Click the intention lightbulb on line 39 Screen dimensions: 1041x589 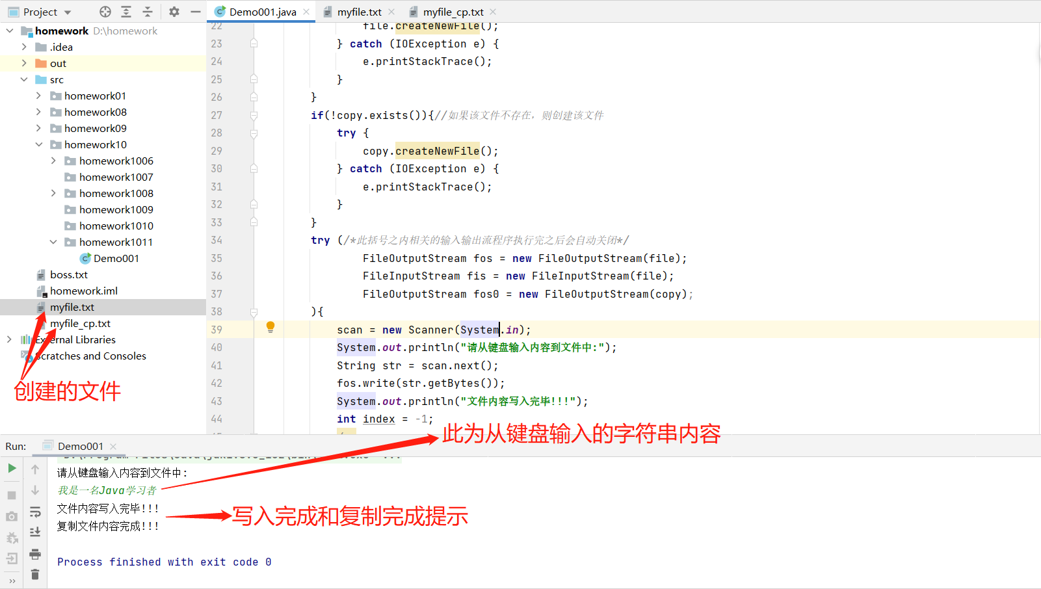[270, 328]
